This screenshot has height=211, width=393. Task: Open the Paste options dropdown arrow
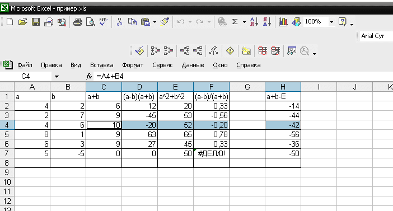(x=155, y=22)
